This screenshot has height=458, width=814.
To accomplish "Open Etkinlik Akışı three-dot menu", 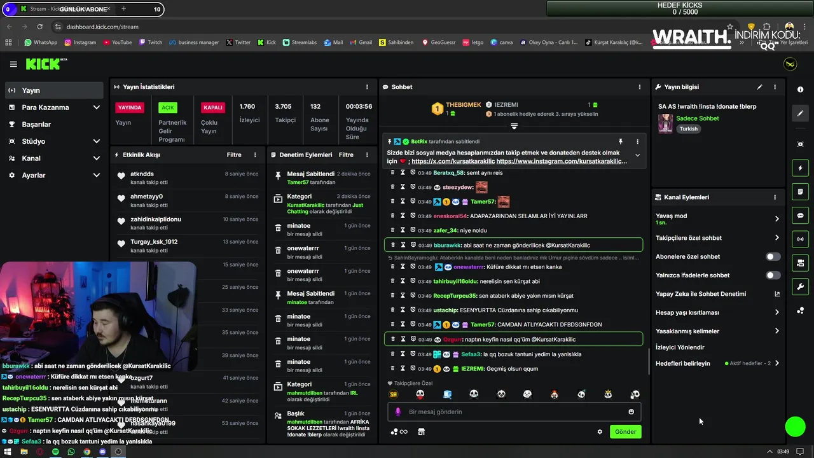I will [x=255, y=155].
